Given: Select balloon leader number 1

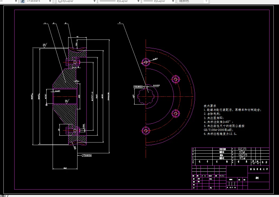Looking at the screenshot, I should [45, 23].
